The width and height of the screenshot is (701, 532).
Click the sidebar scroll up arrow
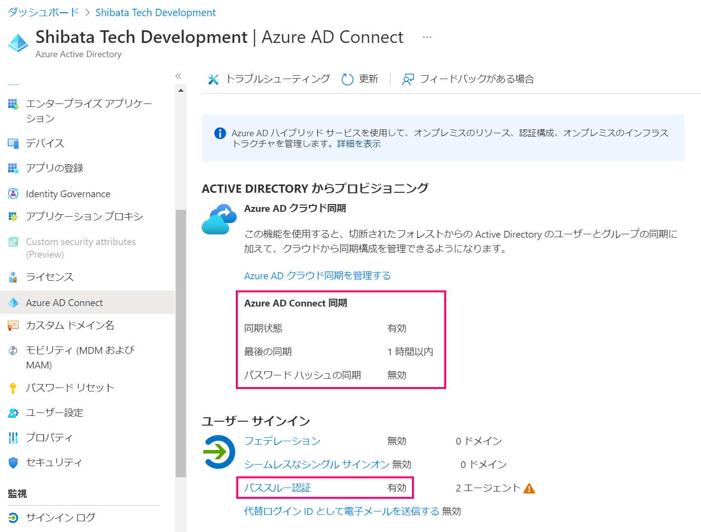[181, 90]
